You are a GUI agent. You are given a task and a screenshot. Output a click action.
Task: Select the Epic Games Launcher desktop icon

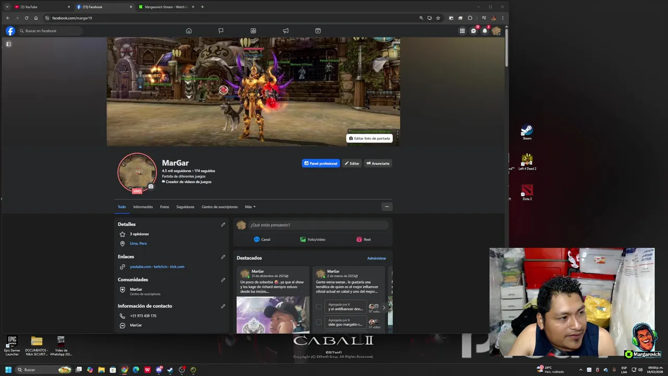pos(12,346)
